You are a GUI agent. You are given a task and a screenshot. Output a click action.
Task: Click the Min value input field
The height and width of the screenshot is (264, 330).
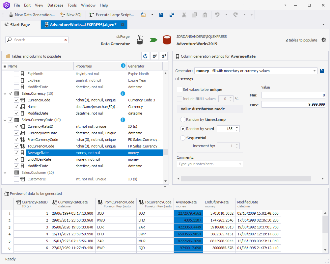[293, 95]
